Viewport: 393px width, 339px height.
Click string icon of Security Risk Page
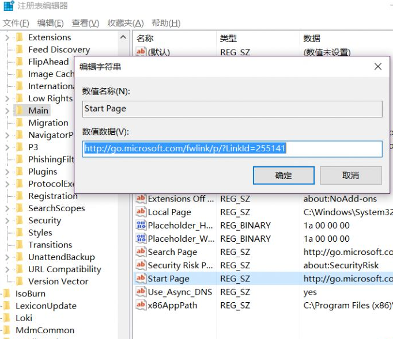(141, 265)
